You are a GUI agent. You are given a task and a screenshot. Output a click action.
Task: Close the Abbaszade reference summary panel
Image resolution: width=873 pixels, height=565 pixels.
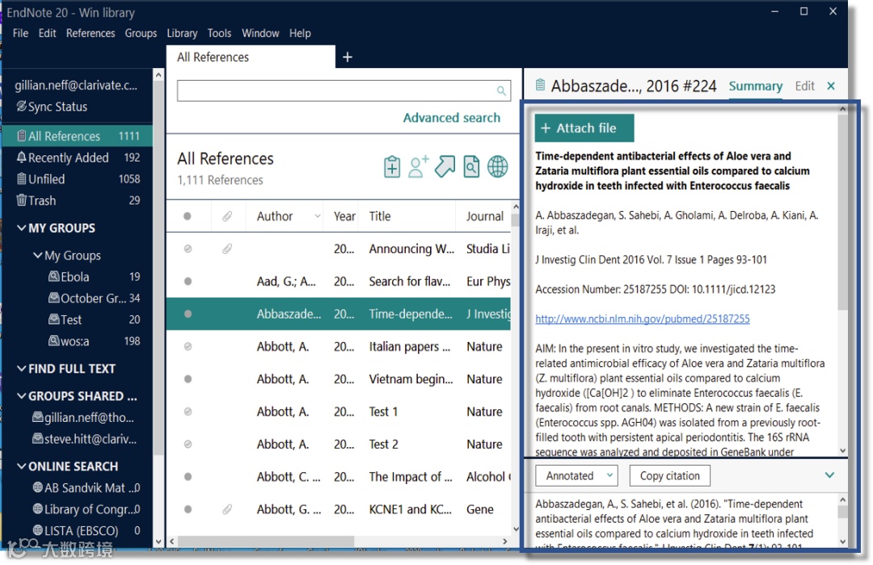[831, 86]
